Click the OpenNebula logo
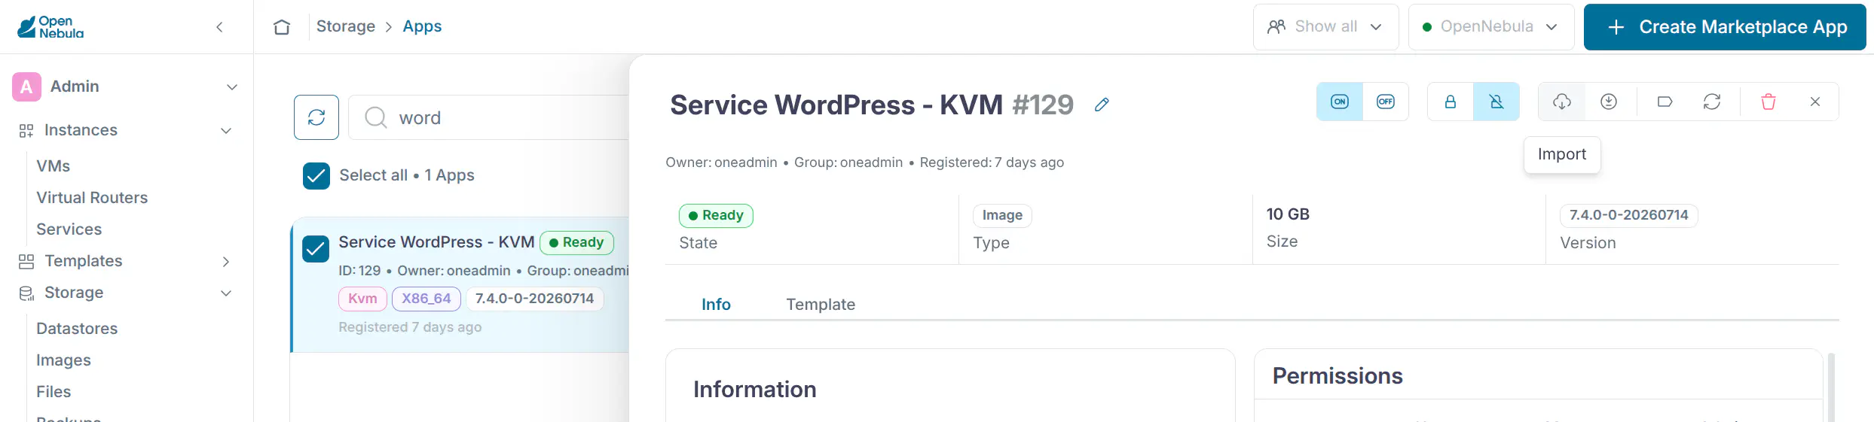Screen dimensions: 1874x422 point(50,27)
